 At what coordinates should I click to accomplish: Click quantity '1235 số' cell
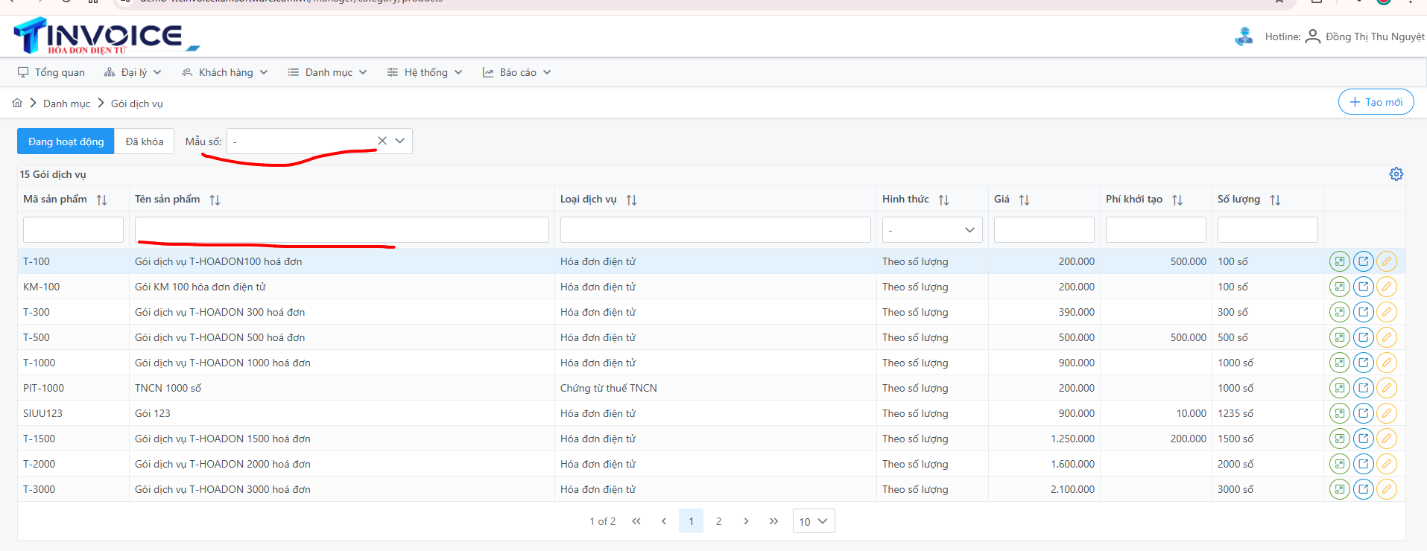click(x=1235, y=413)
